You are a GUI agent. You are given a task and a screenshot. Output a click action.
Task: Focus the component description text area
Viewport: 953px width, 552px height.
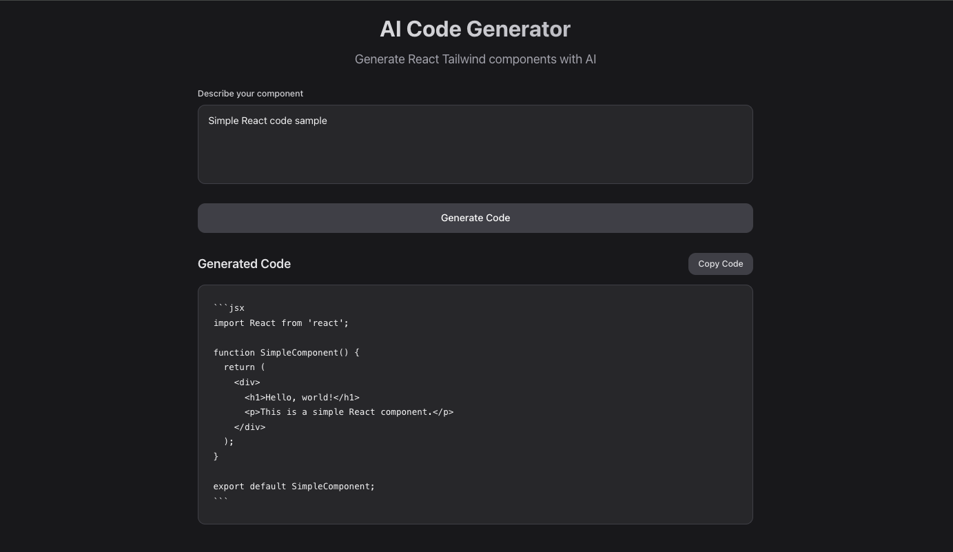[475, 144]
